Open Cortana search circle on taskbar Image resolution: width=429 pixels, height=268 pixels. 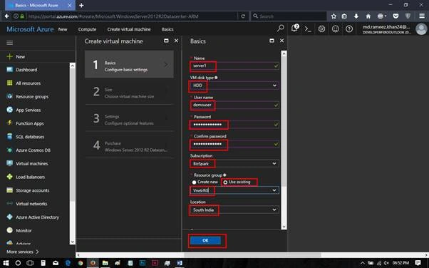pyautogui.click(x=18, y=263)
